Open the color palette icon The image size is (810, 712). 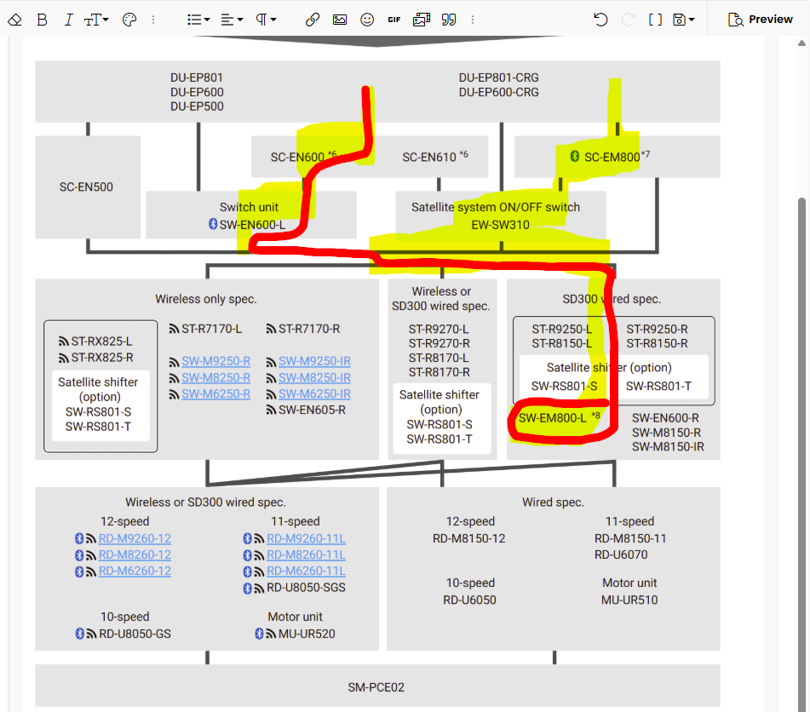(129, 20)
